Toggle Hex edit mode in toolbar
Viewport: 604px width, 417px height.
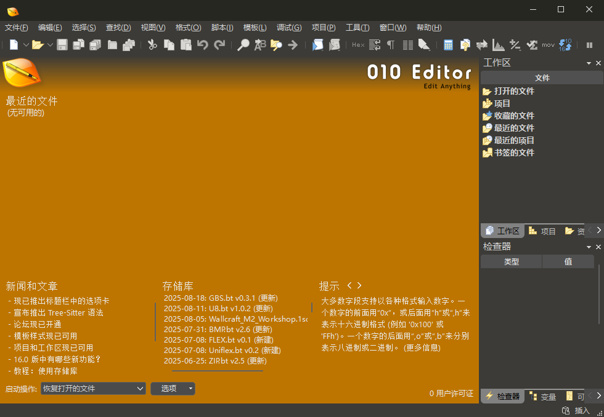tap(358, 44)
